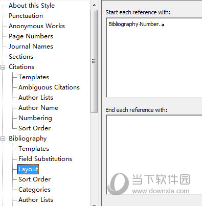Viewport: 202px width, 206px height.
Task: Select Sort Order under Citations
Action: coord(35,128)
